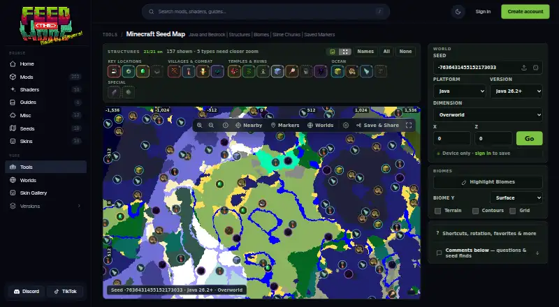Enable the Grid checkbox
The image size is (559, 307).
tap(513, 211)
